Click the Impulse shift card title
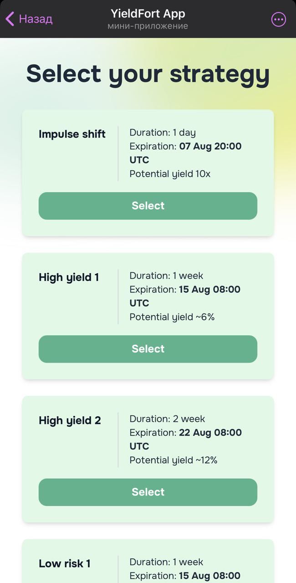Image resolution: width=296 pixels, height=583 pixels. click(x=72, y=134)
